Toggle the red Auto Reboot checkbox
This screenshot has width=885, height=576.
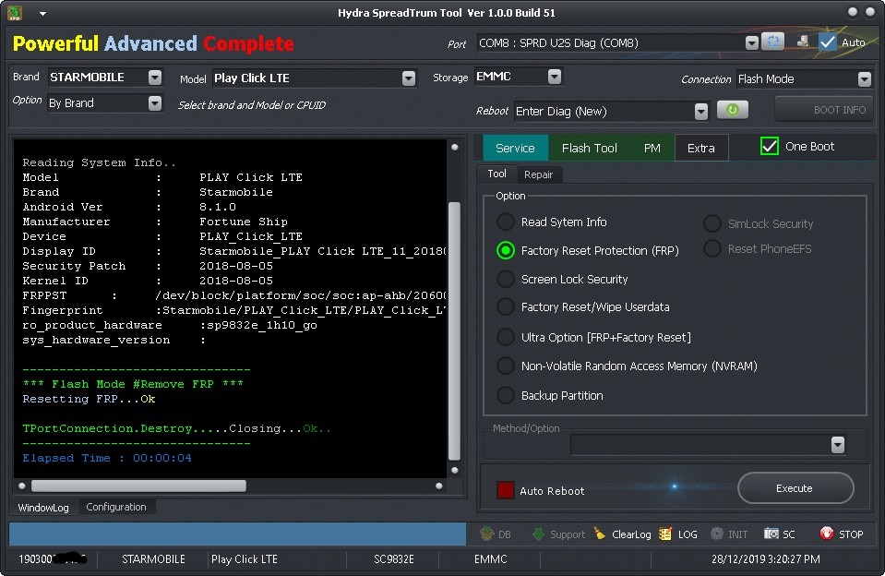[505, 490]
